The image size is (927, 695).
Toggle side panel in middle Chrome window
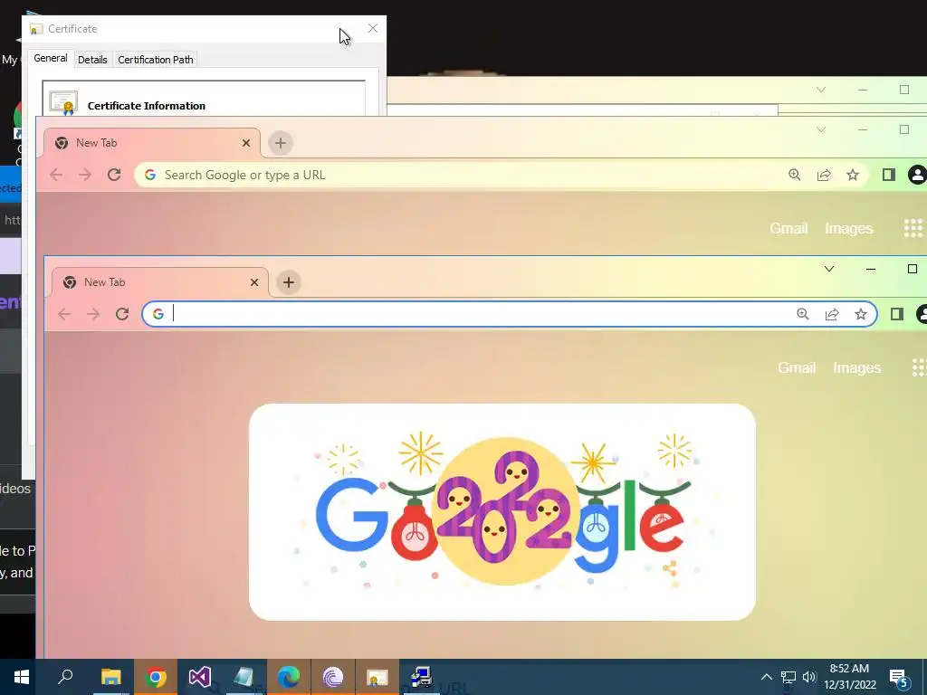pyautogui.click(x=889, y=175)
